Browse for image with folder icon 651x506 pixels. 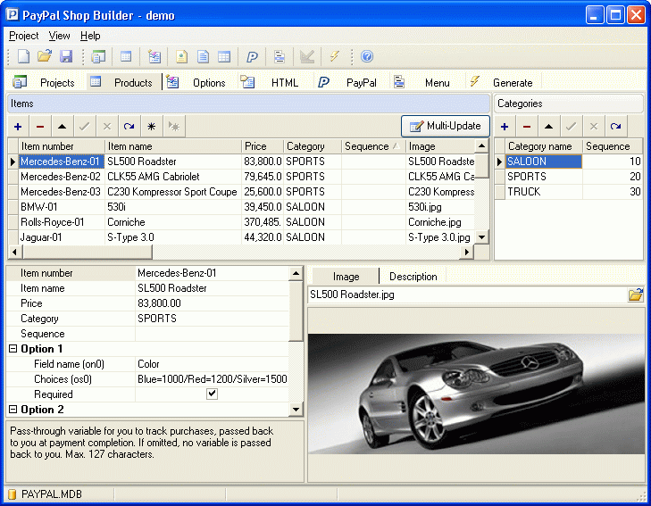pos(635,294)
